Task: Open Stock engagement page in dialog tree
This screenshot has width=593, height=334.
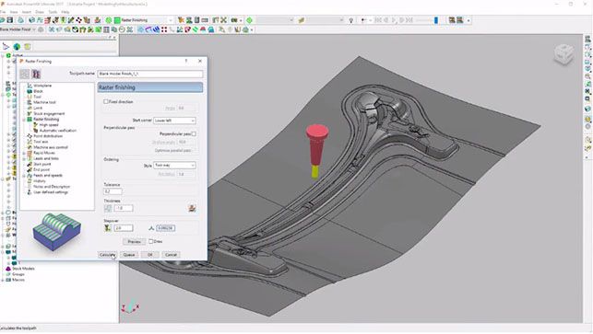Action: pyautogui.click(x=49, y=113)
